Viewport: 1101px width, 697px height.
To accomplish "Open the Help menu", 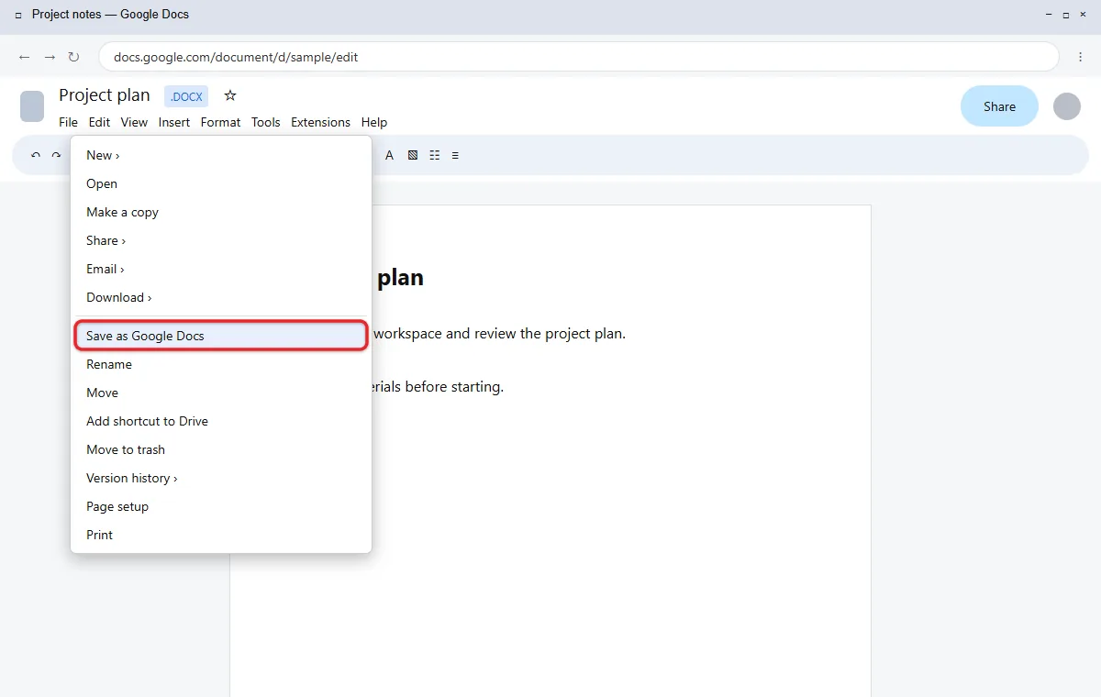I will pos(374,122).
